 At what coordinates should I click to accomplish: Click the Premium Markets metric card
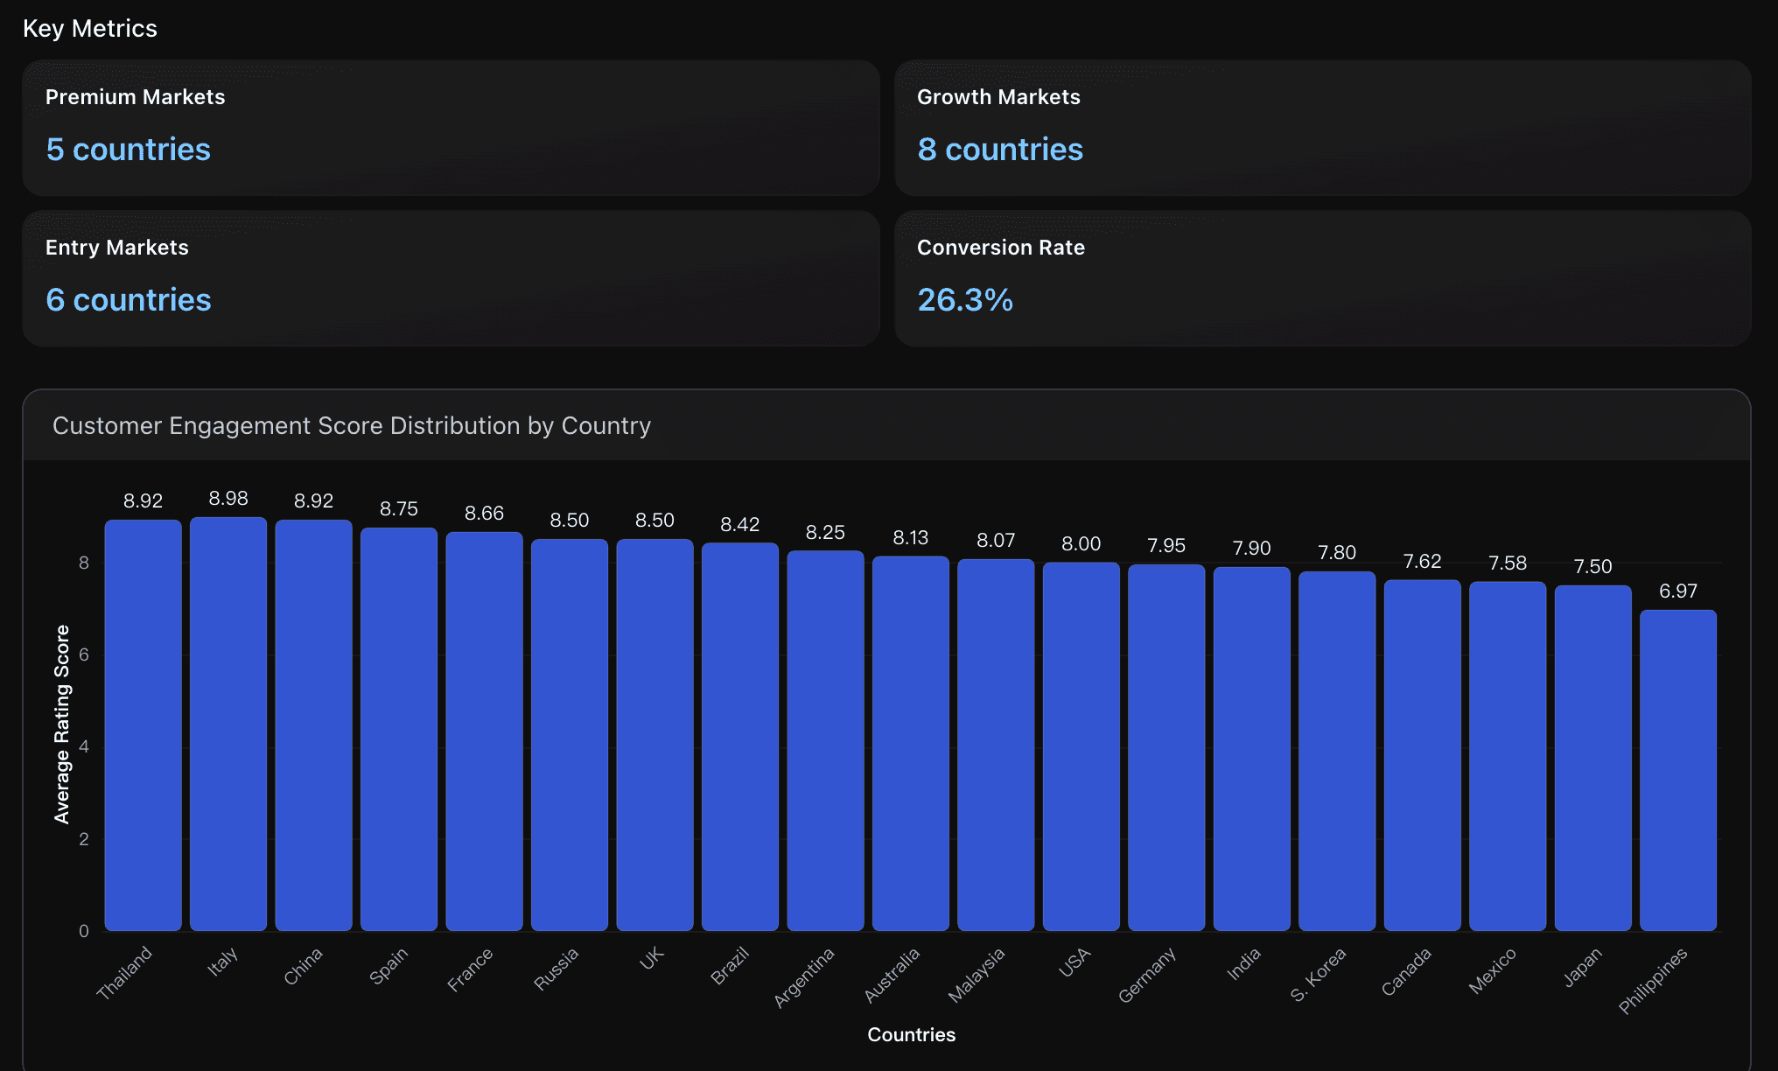point(451,128)
